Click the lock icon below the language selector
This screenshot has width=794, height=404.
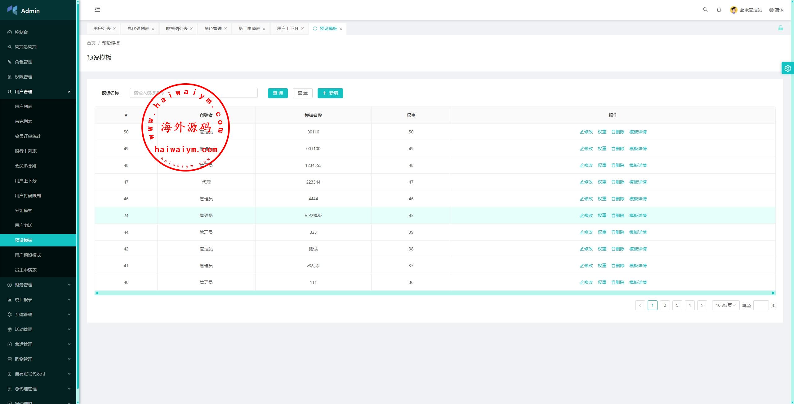(x=780, y=28)
